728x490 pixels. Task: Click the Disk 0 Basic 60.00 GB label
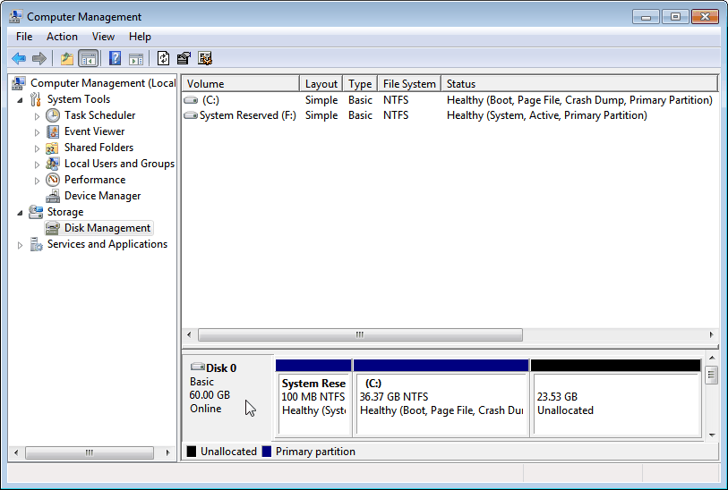click(227, 398)
